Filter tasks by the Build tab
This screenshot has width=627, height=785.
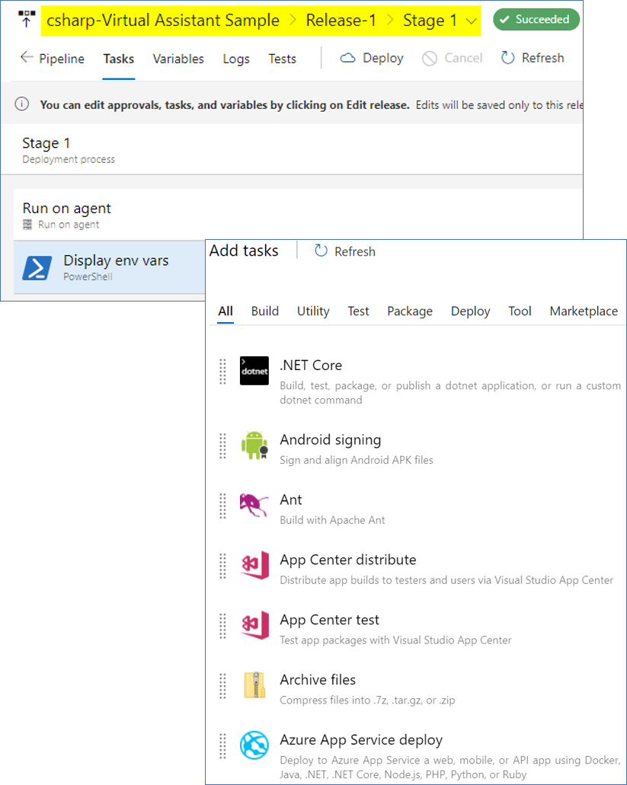pyautogui.click(x=265, y=311)
